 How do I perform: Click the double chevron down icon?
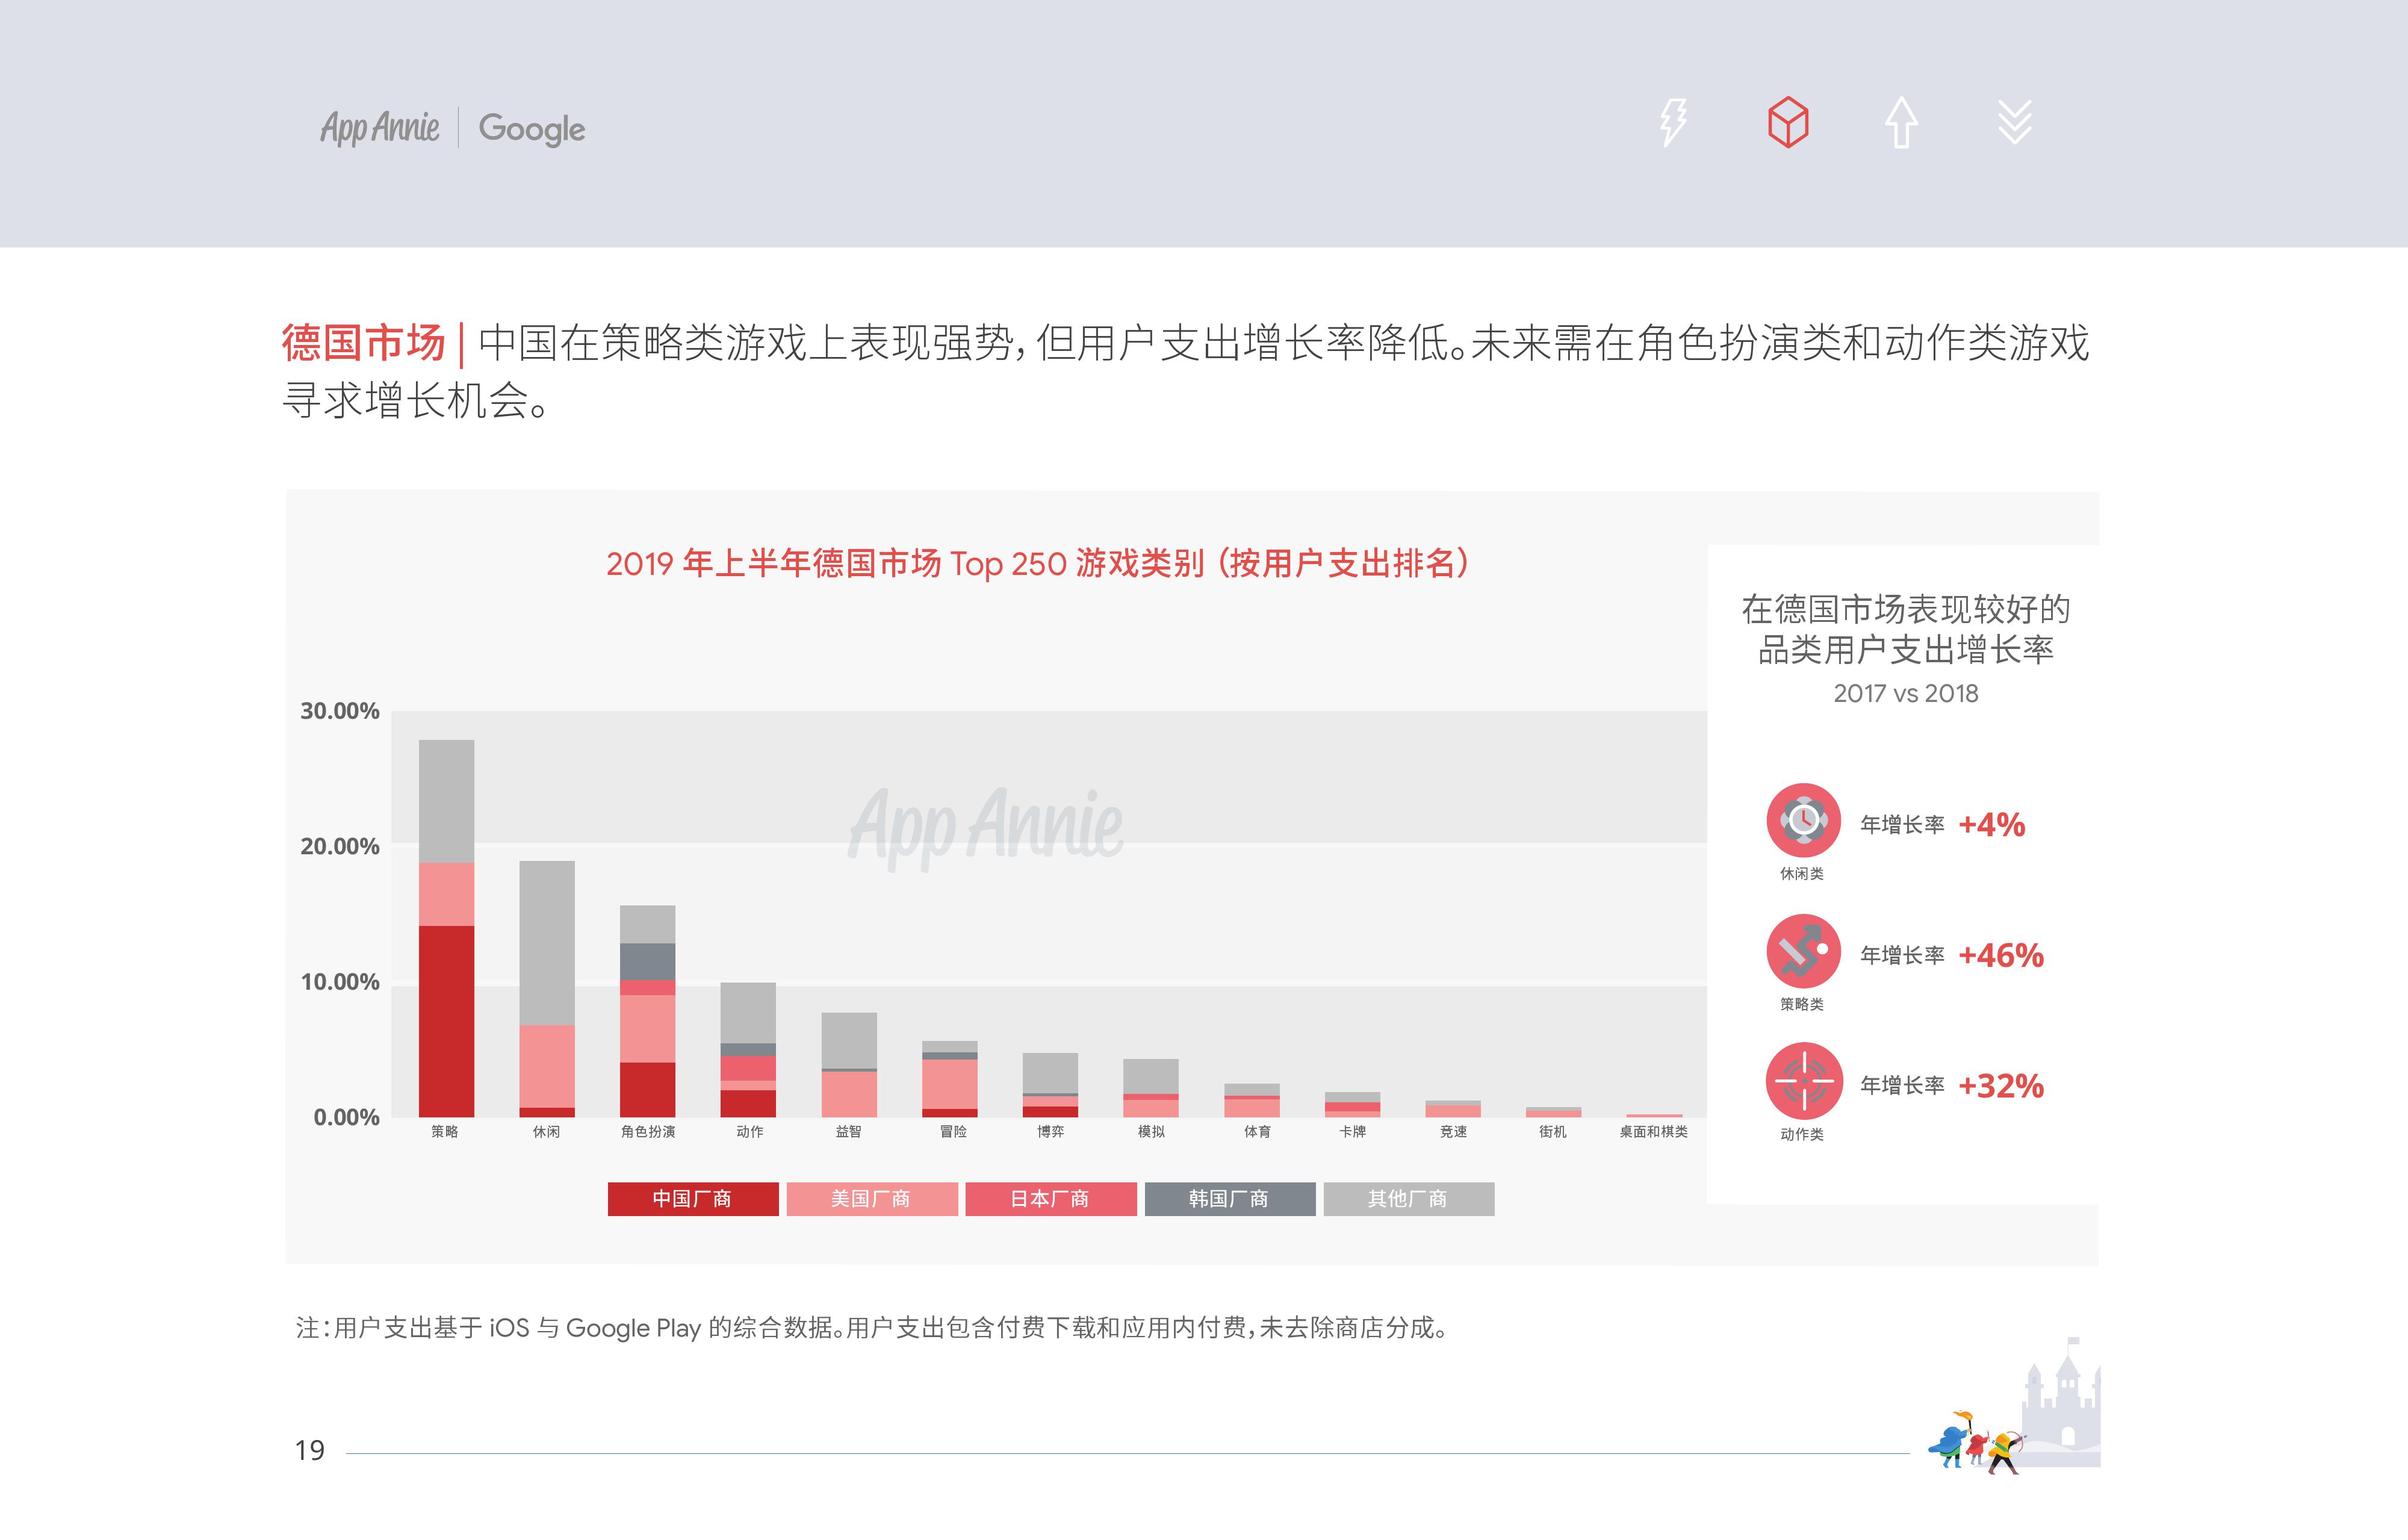[2014, 123]
